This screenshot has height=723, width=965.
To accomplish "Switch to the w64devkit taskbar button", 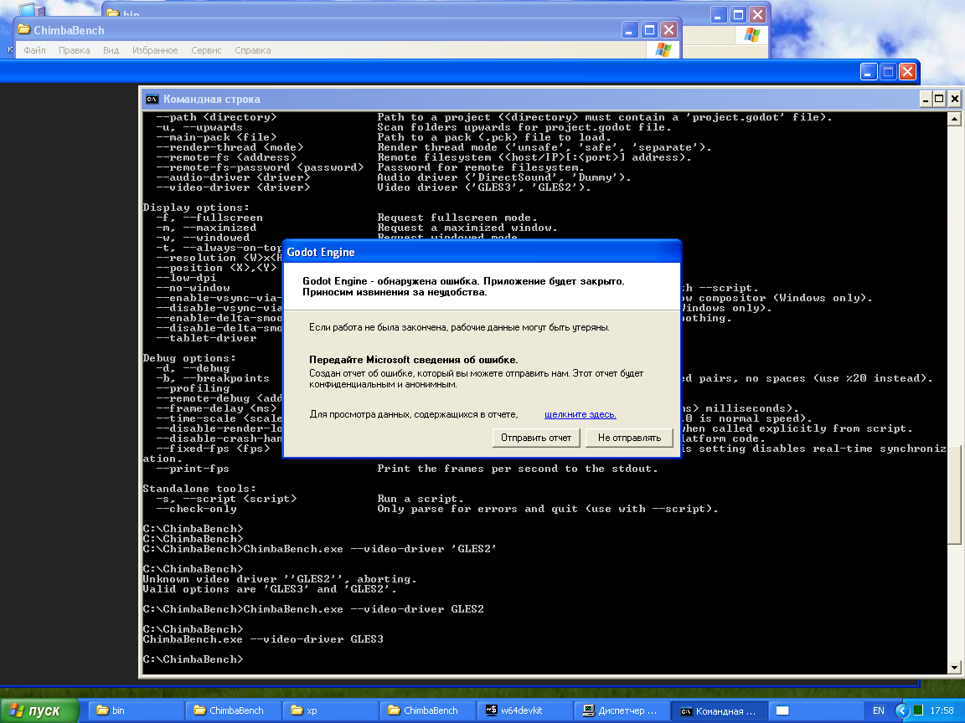I will pos(525,710).
